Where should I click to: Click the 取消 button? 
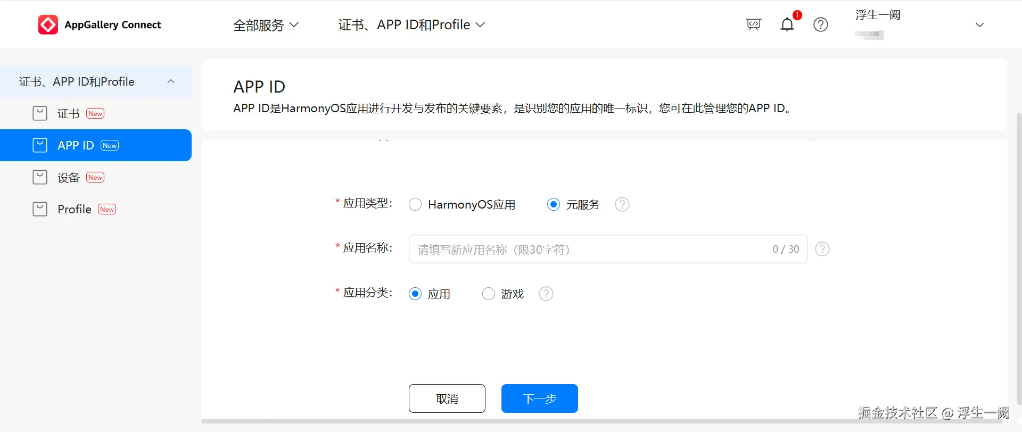click(x=447, y=398)
